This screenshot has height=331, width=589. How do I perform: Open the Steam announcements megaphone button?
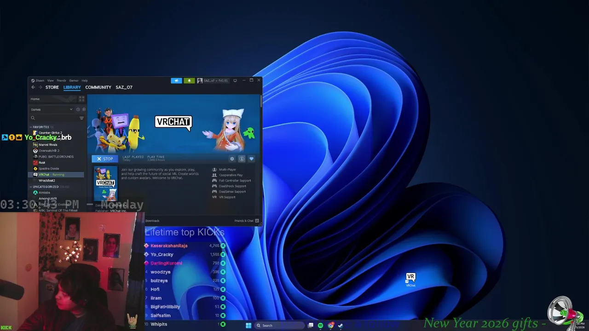[176, 80]
